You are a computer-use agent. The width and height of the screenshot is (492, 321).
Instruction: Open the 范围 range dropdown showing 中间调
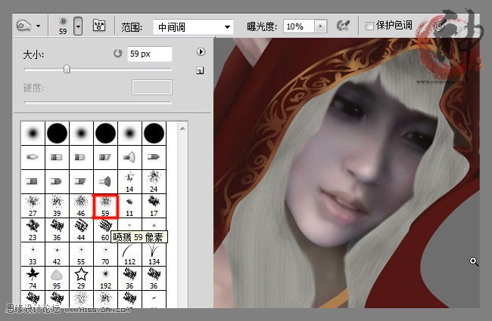tap(193, 27)
